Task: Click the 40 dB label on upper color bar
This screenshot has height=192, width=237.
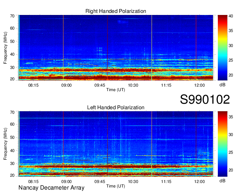Action: 231,16
